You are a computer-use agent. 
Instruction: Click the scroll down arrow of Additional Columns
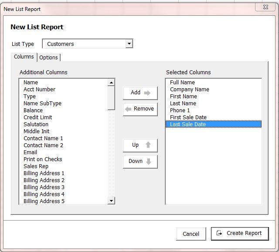point(111,200)
